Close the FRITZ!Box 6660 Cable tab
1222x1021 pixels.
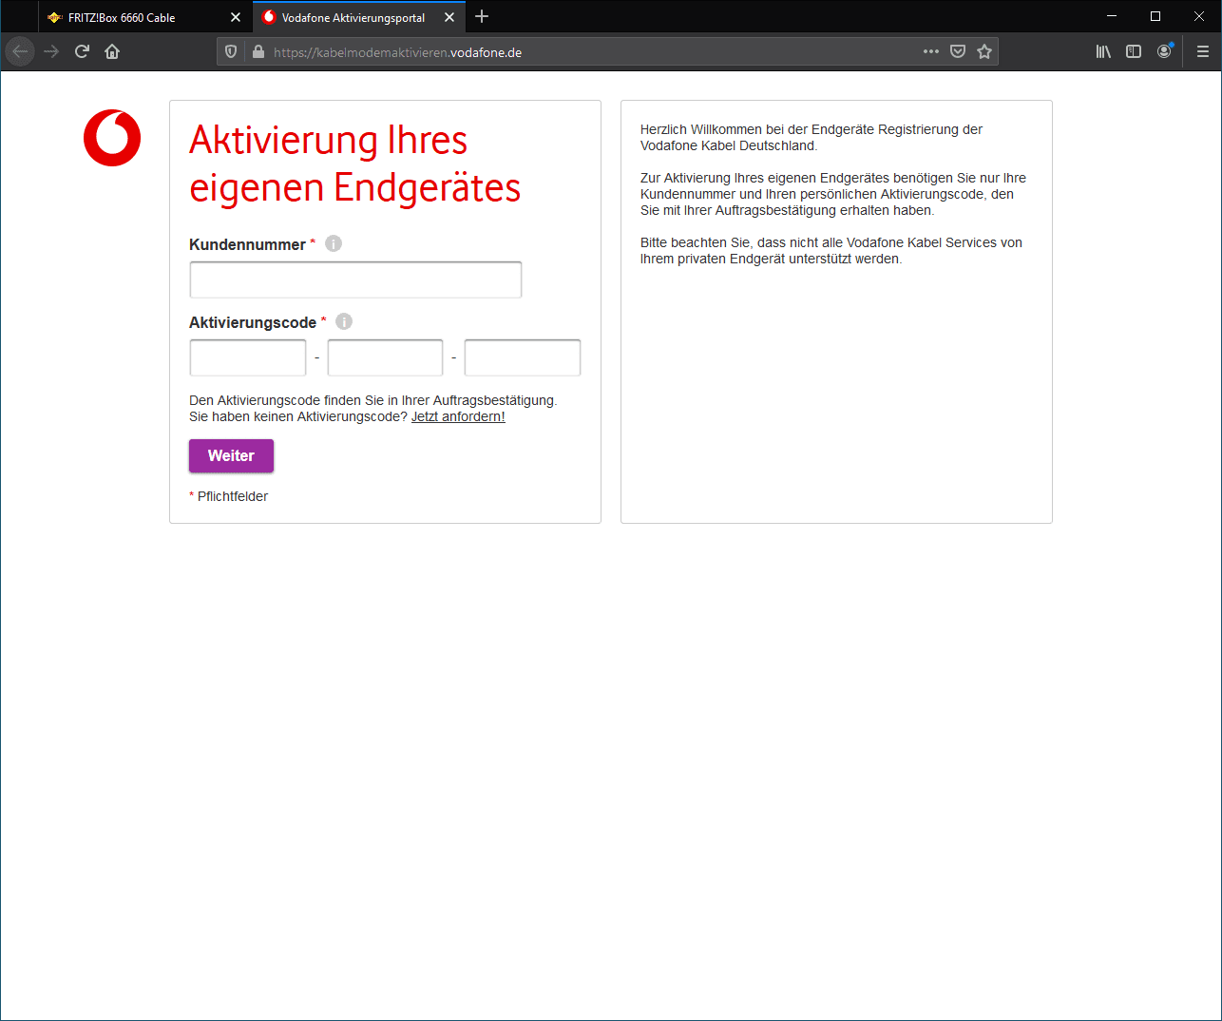tap(236, 17)
